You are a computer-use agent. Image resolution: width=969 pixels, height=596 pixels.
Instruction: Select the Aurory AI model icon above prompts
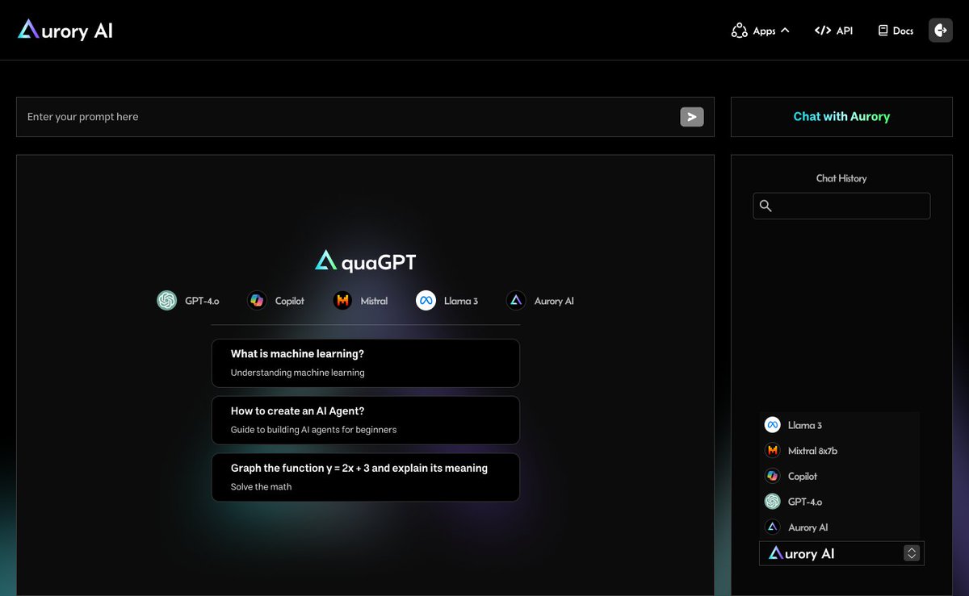click(x=516, y=301)
